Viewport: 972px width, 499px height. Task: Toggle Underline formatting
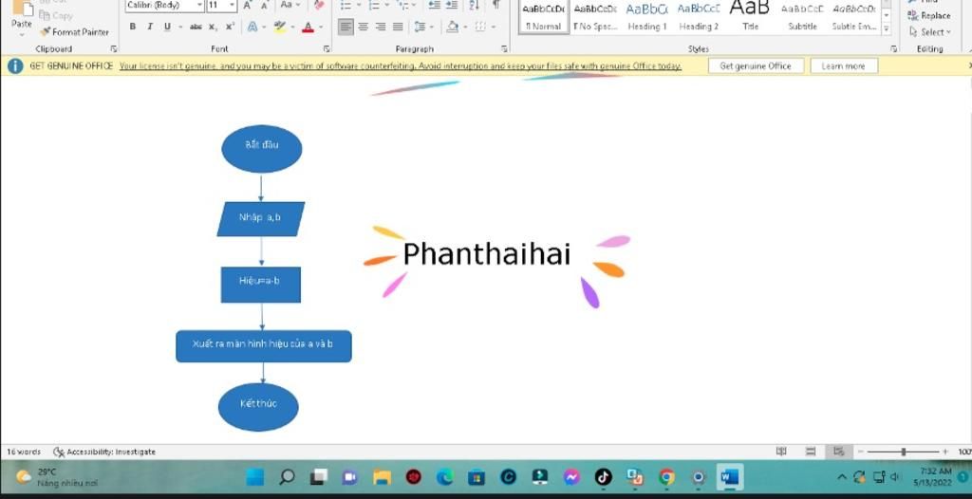pos(167,27)
